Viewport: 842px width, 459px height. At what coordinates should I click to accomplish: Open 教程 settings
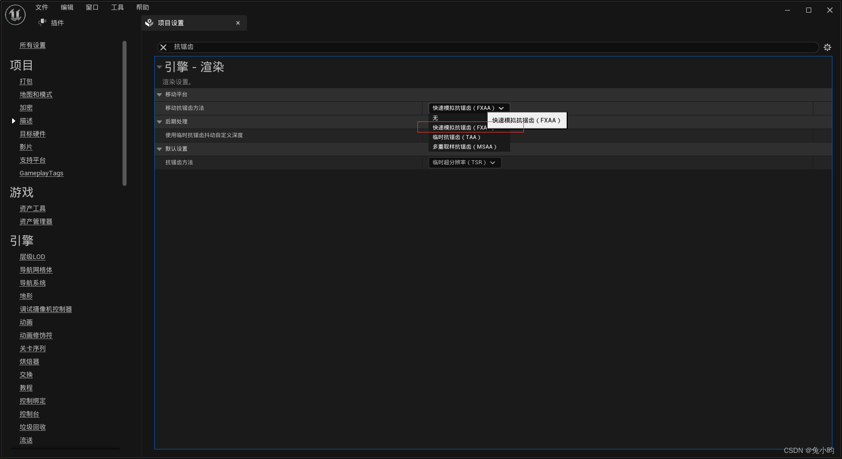26,388
